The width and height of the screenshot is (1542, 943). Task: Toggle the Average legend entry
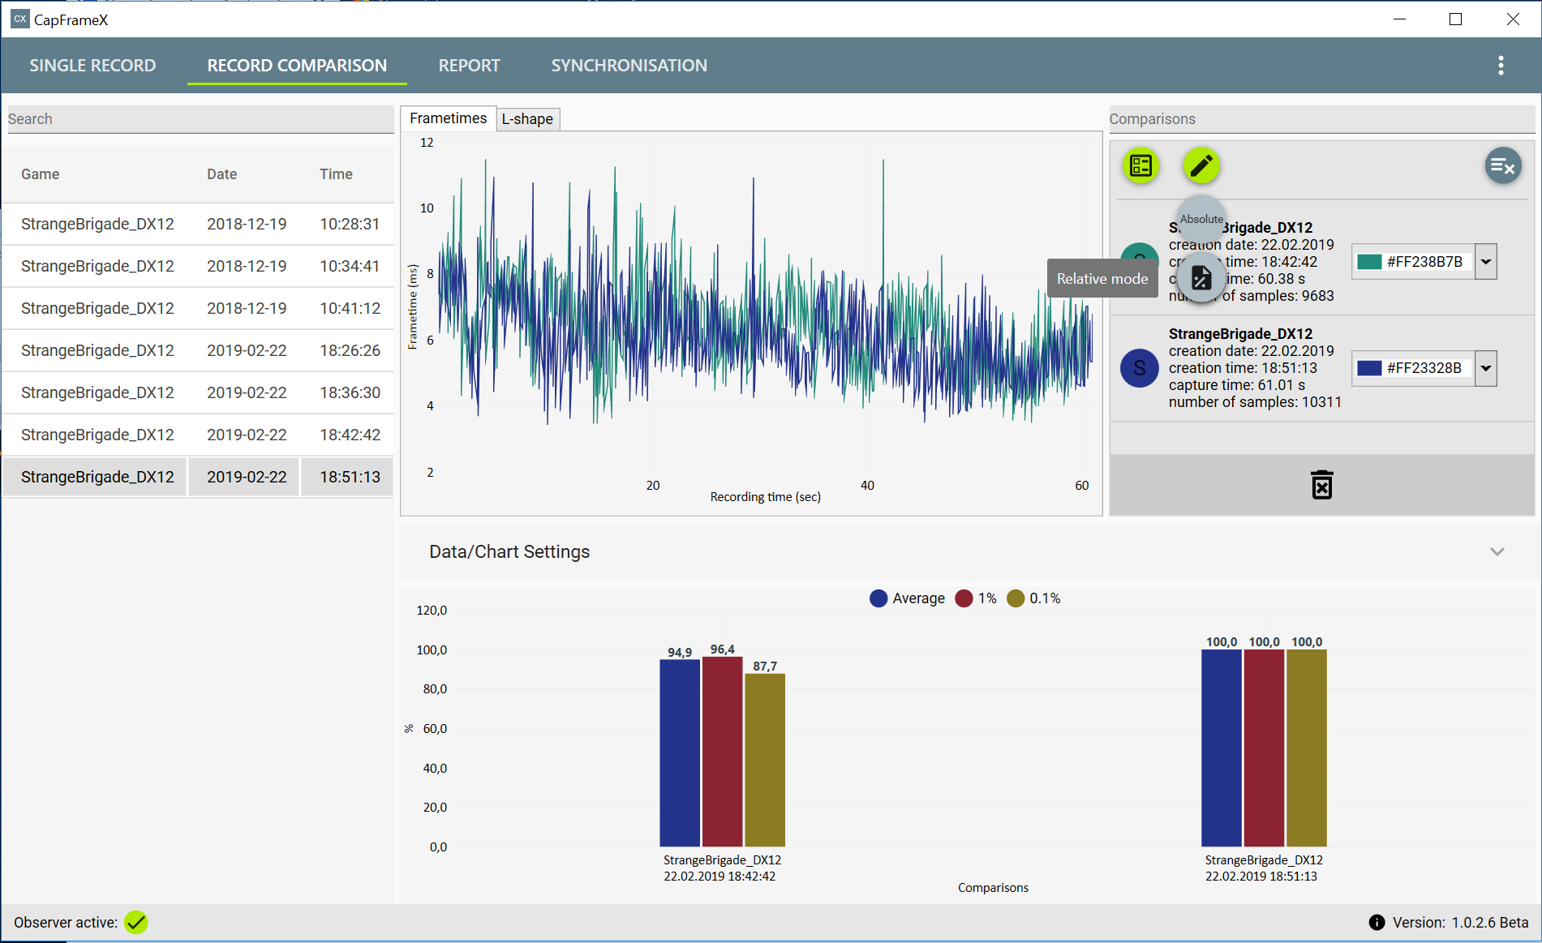coord(907,598)
